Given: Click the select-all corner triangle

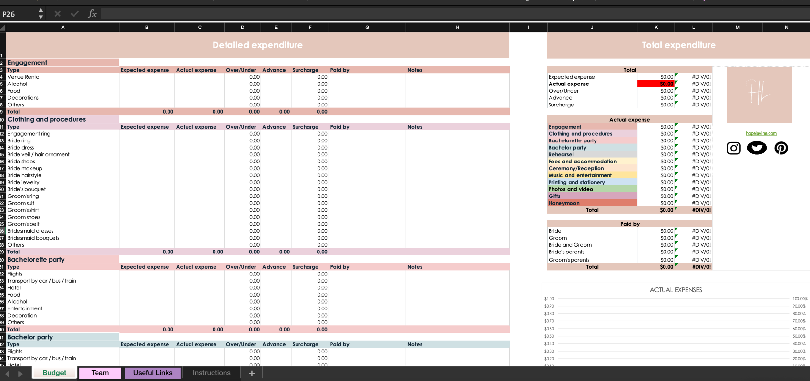Looking at the screenshot, I should pyautogui.click(x=3, y=28).
